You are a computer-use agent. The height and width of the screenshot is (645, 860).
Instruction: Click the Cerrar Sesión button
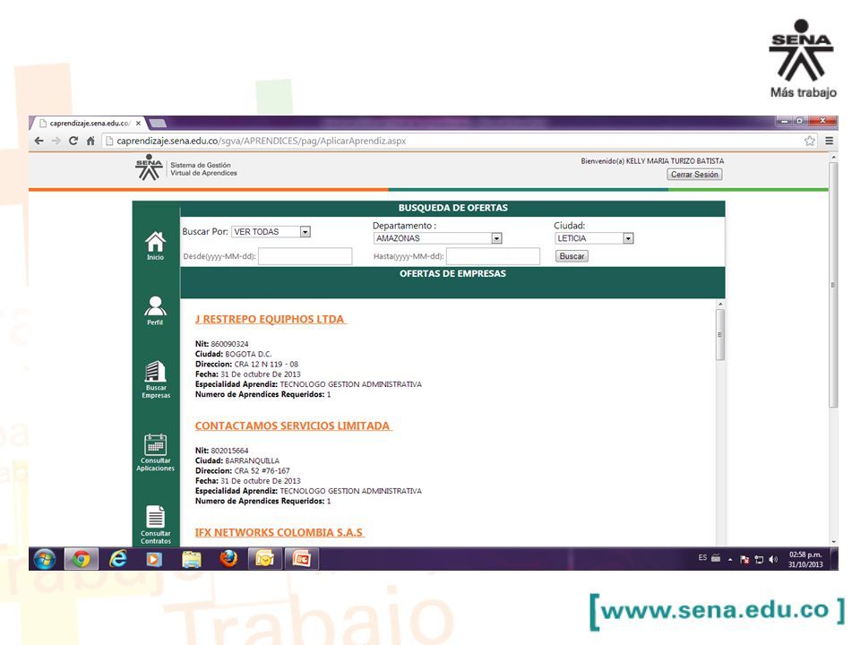pos(694,175)
